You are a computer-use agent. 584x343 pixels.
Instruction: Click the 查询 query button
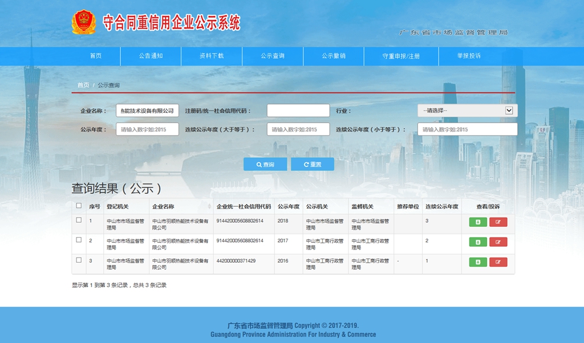pyautogui.click(x=265, y=164)
